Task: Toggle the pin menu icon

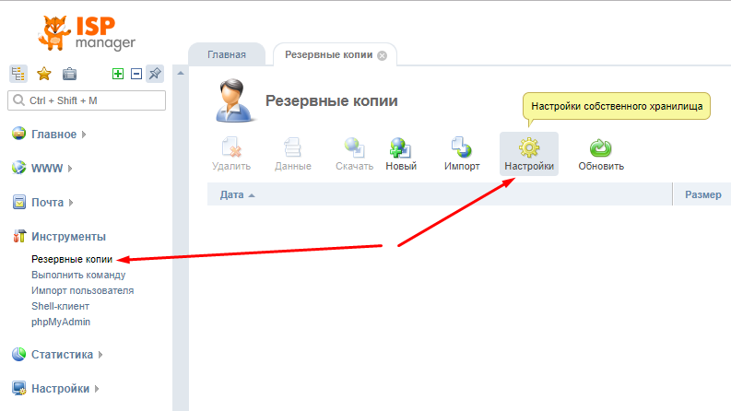Action: (x=155, y=74)
